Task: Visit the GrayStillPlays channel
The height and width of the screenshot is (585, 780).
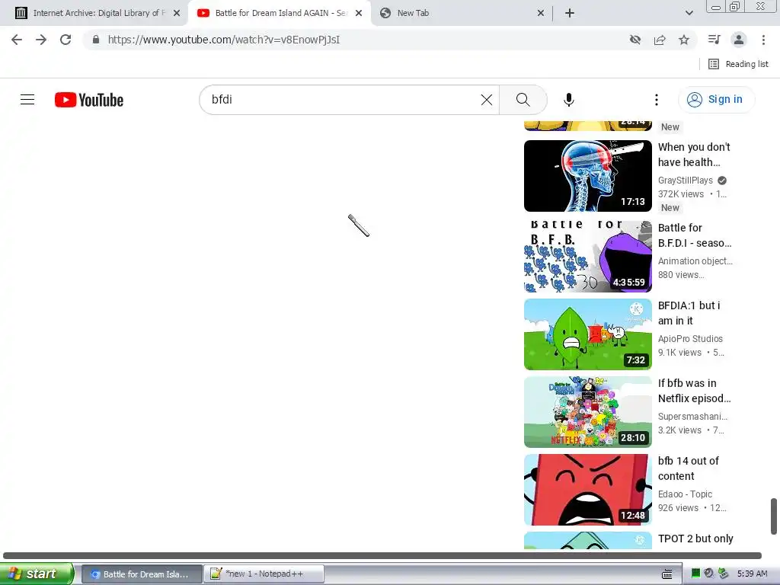Action: pyautogui.click(x=685, y=180)
